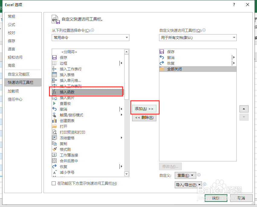Click the Merge and Center icon
This screenshot has height=207, width=257.
click(x=54, y=161)
